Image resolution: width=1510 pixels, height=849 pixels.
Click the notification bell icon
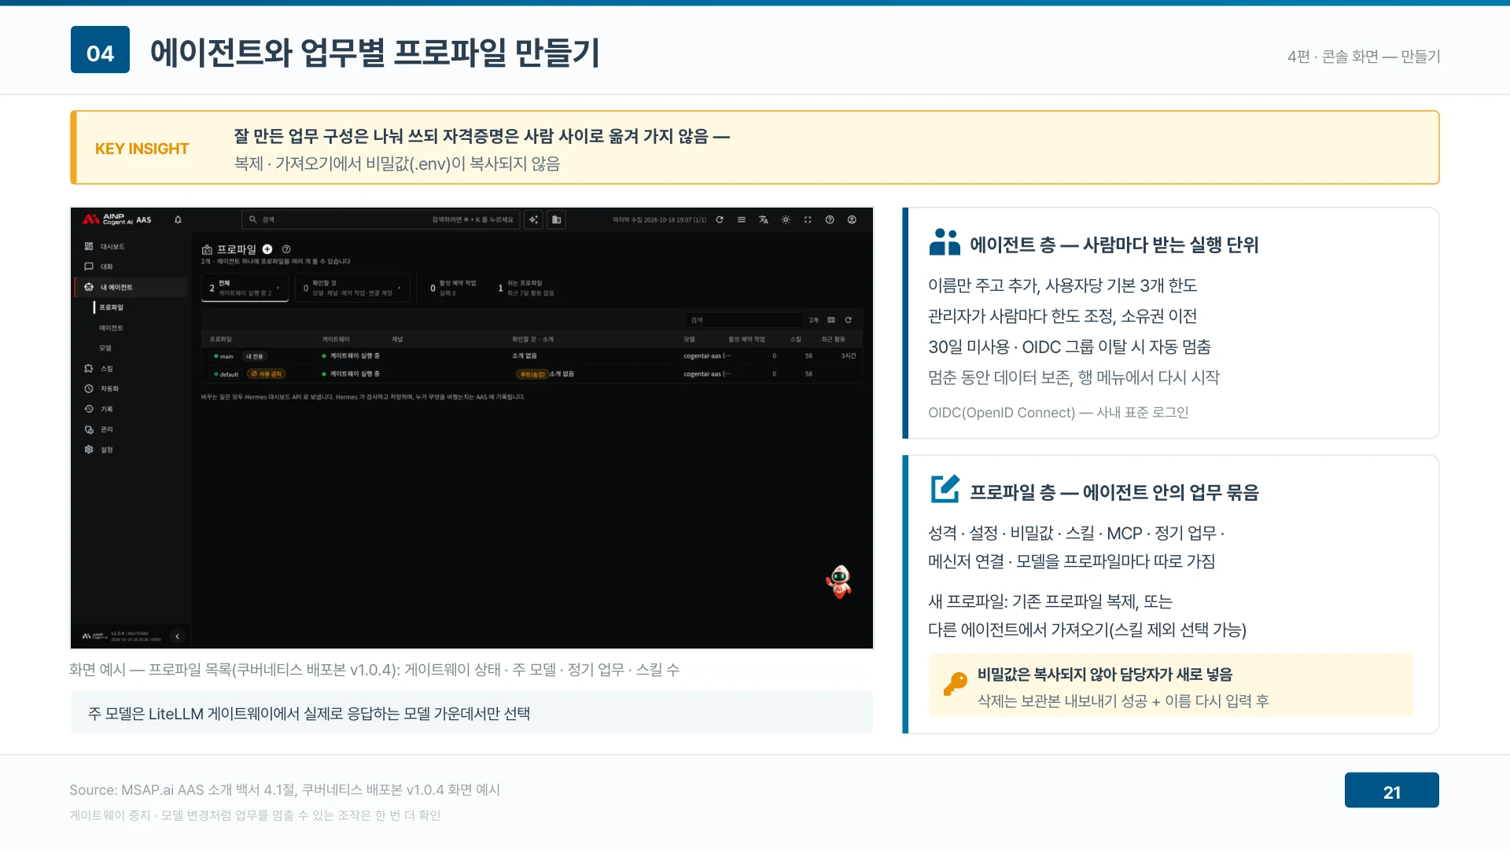178,220
